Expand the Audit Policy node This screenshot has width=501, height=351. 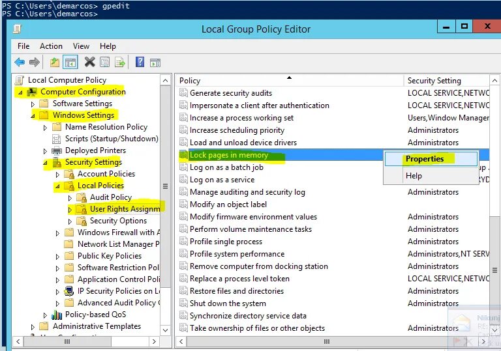(70, 198)
